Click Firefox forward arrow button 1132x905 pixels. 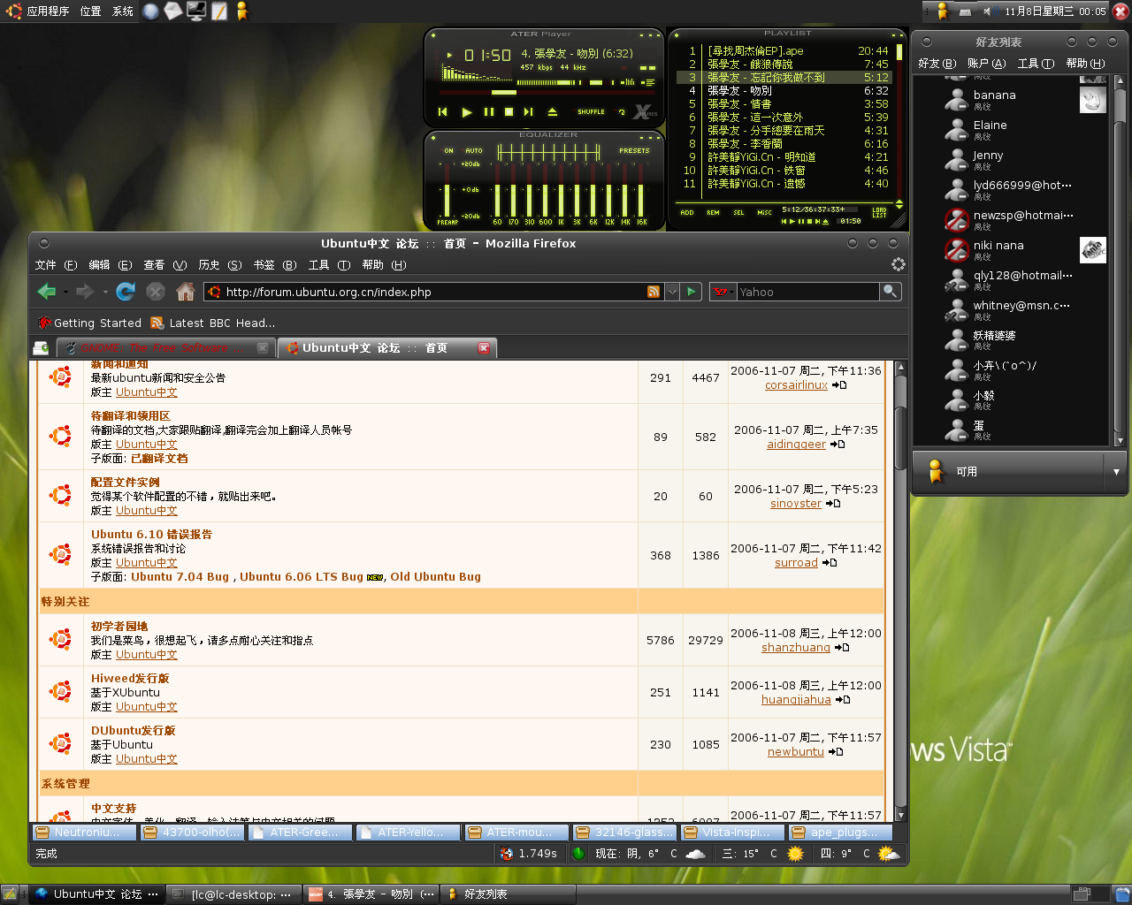(85, 291)
